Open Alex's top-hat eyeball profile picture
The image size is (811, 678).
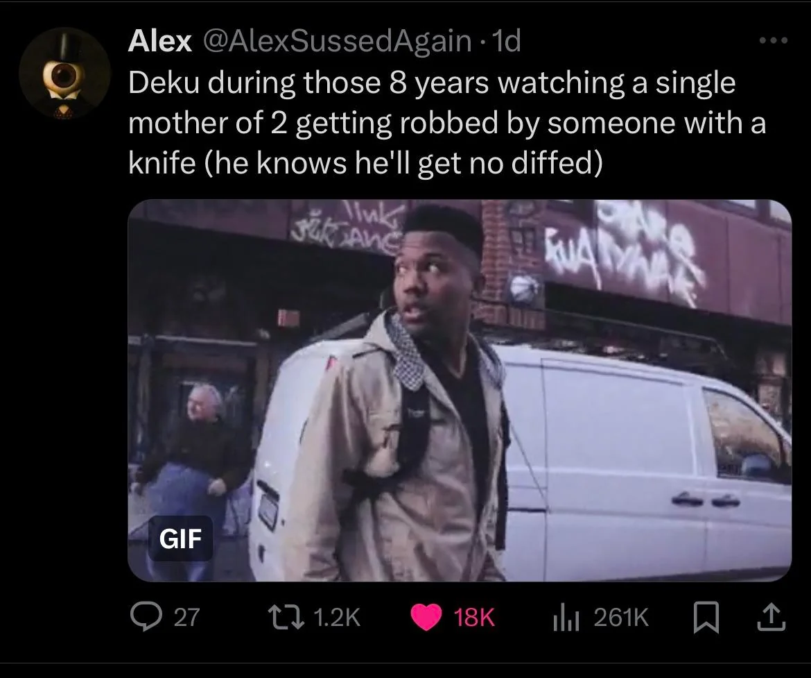click(x=64, y=73)
